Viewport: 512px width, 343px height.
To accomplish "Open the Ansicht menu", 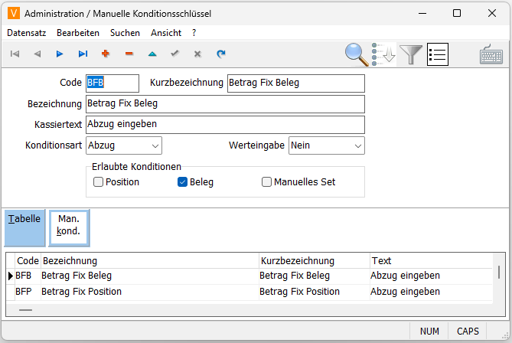I will pyautogui.click(x=166, y=33).
